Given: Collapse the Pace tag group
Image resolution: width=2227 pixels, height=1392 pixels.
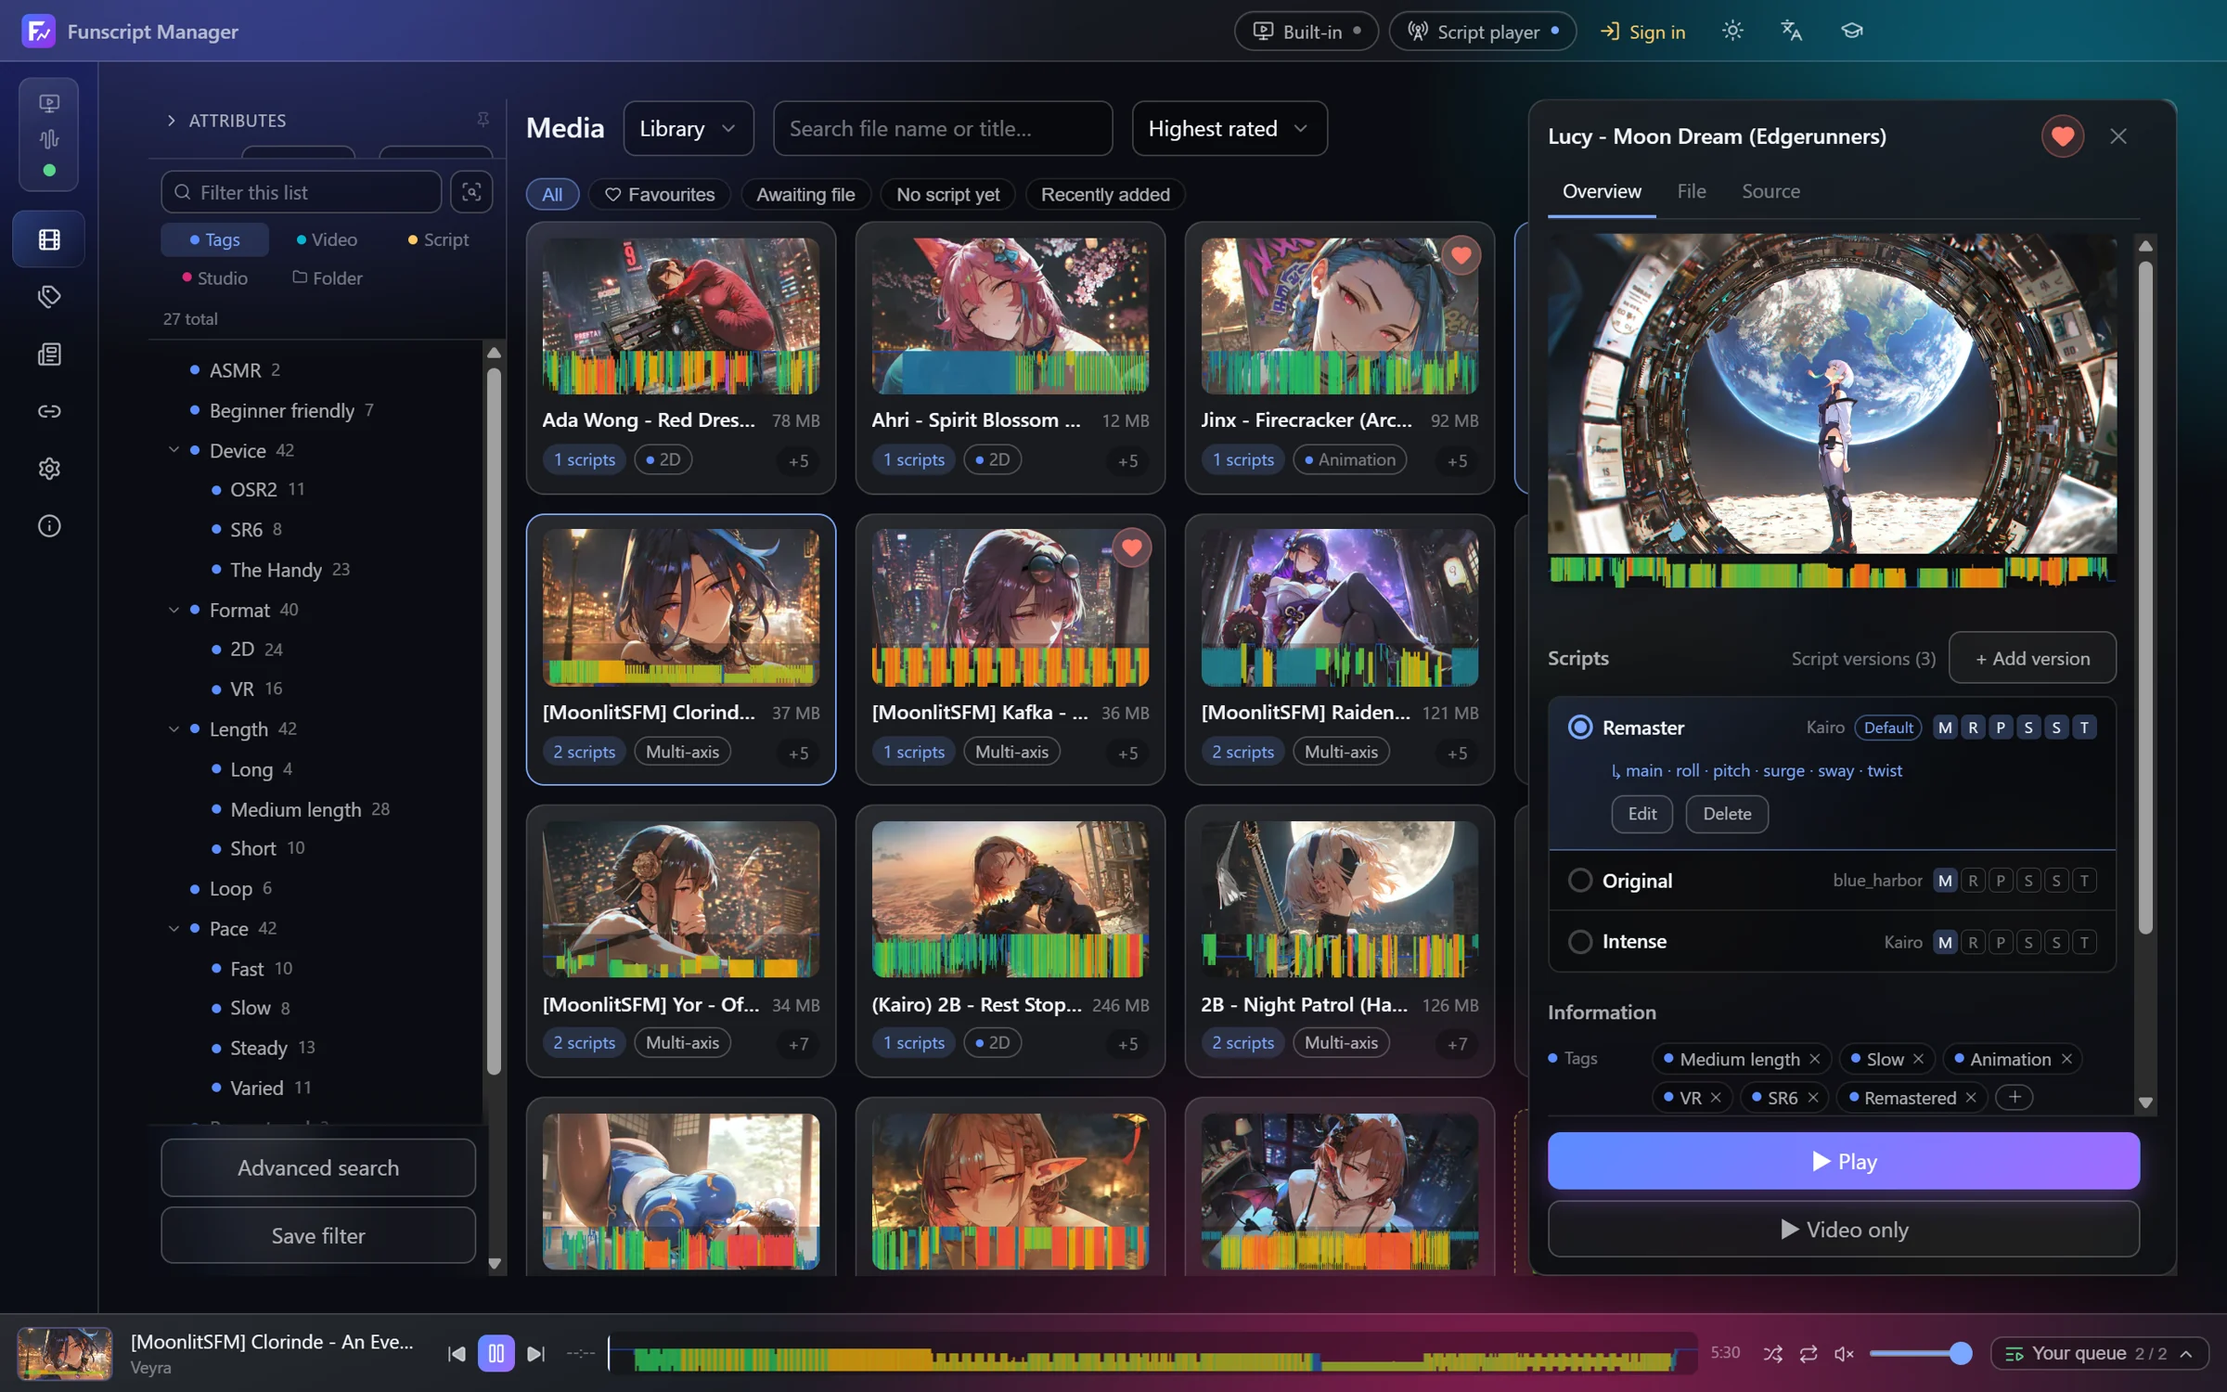Looking at the screenshot, I should [174, 928].
